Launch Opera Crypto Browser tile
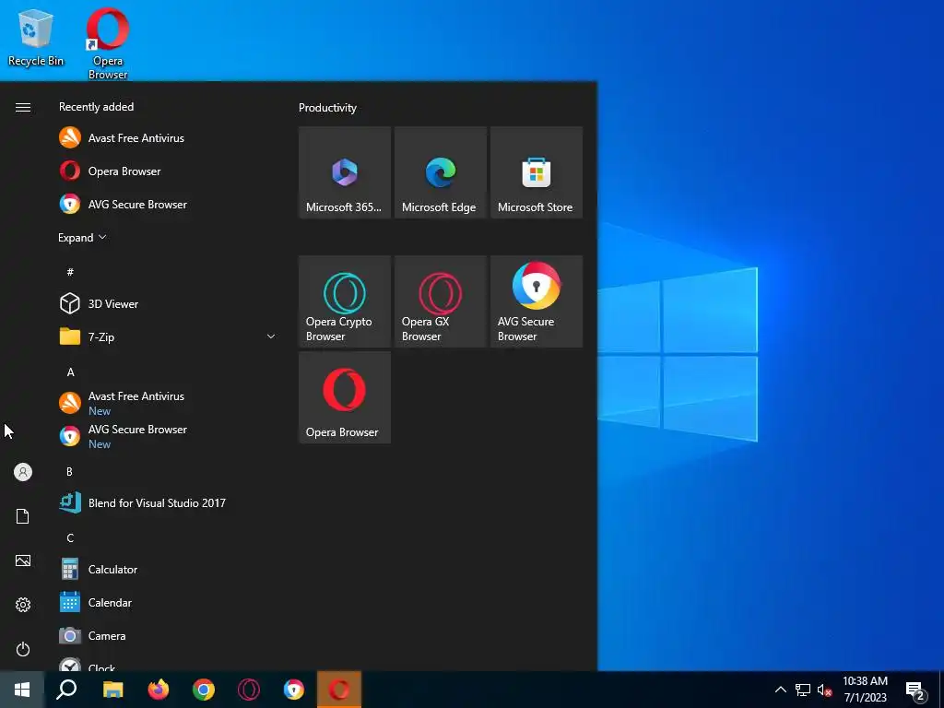This screenshot has width=944, height=708. pos(345,301)
